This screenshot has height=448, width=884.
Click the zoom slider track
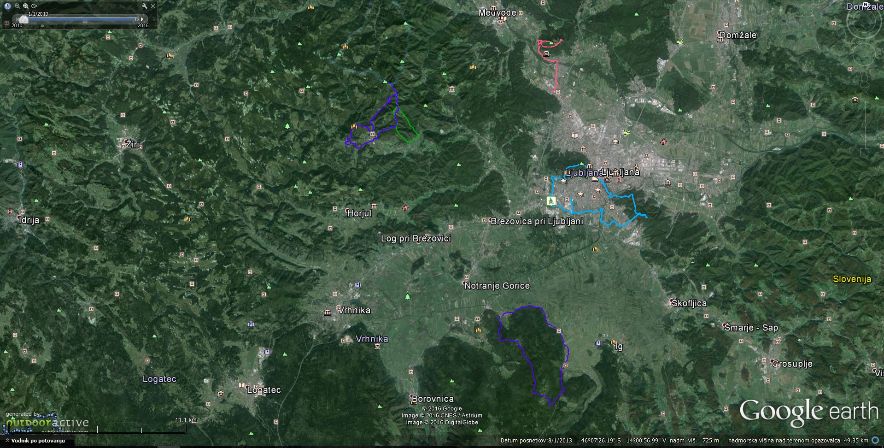(x=864, y=124)
